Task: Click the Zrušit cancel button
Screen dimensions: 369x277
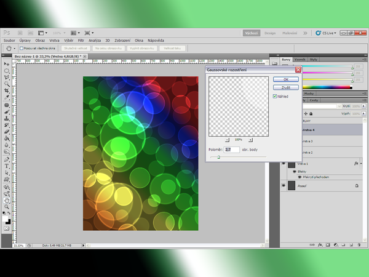Action: click(x=285, y=87)
